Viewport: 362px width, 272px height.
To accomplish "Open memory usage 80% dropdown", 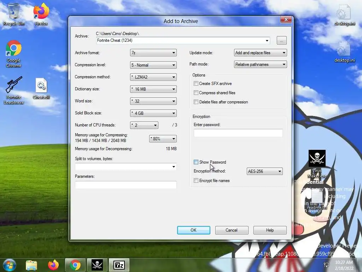I will [163, 138].
